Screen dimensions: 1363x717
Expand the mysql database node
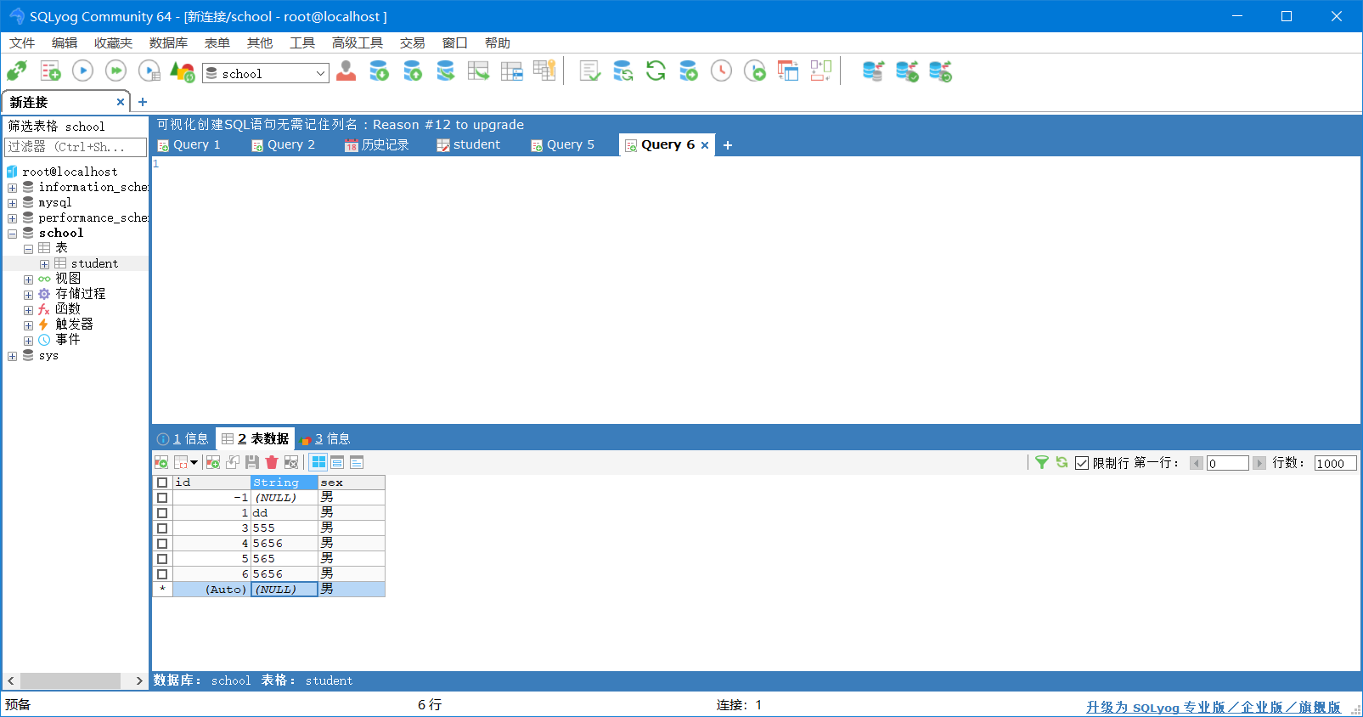[x=12, y=203]
